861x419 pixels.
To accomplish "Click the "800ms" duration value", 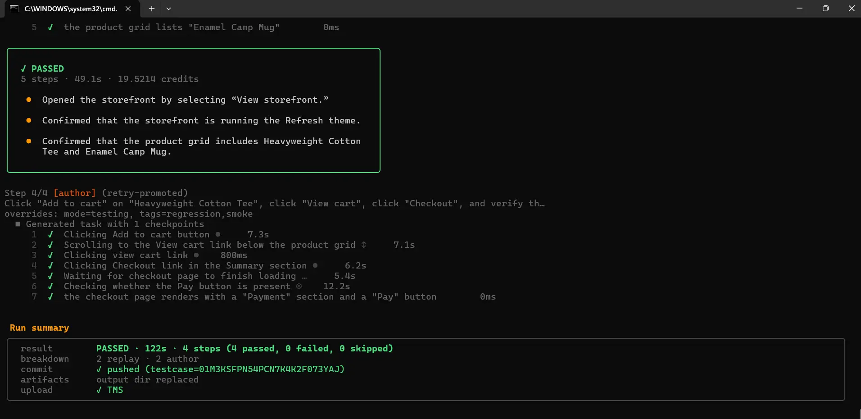I will pos(234,255).
